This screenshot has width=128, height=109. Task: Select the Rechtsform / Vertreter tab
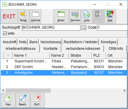pos(81,42)
